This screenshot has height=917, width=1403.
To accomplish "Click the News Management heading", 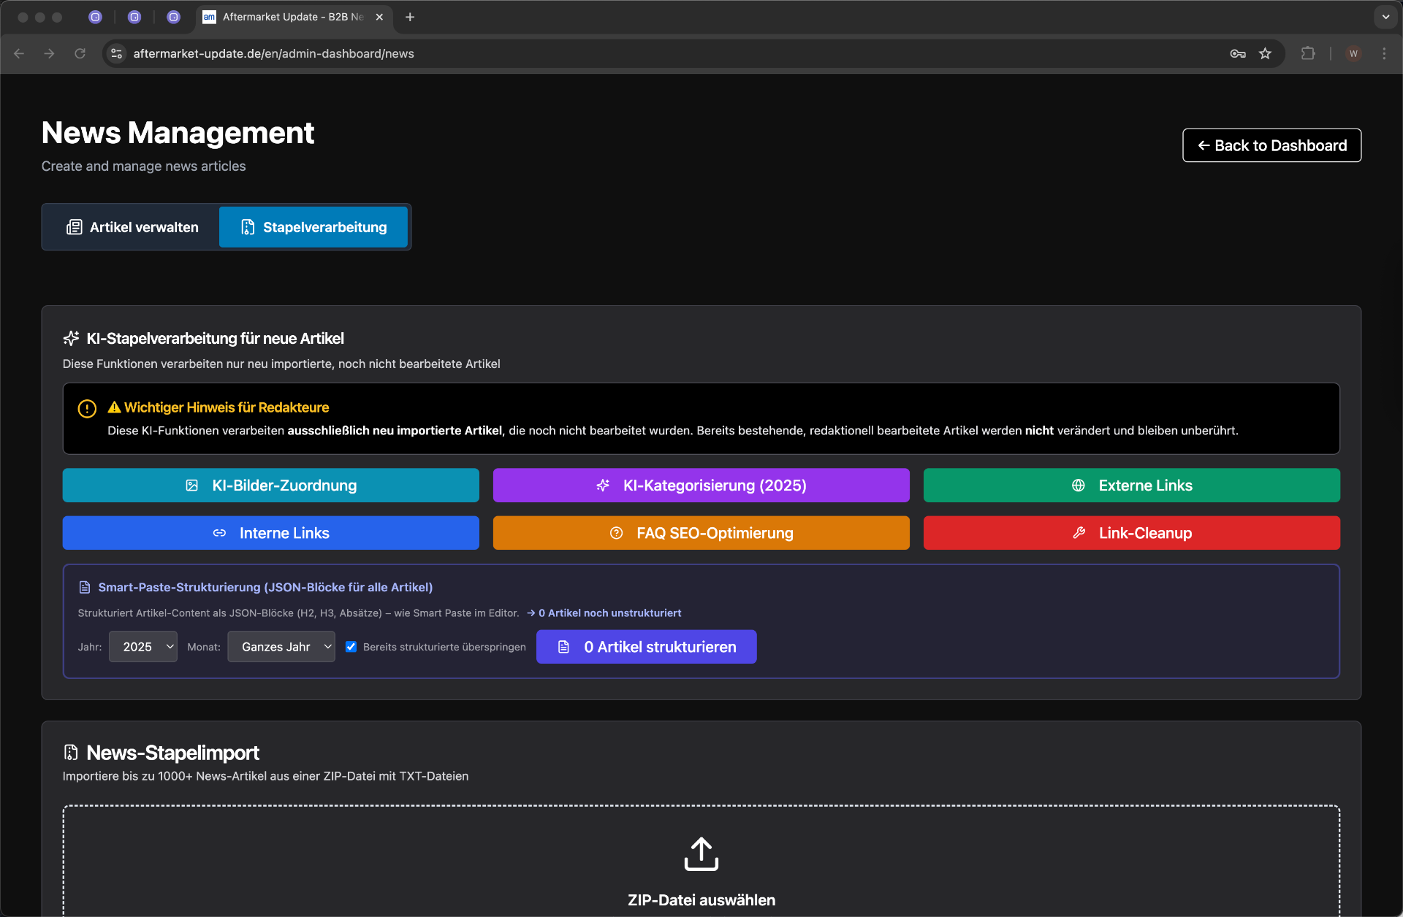I will [x=178, y=133].
